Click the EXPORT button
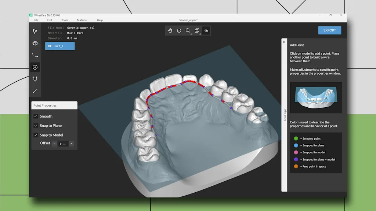This screenshot has width=376, height=211. [x=329, y=30]
